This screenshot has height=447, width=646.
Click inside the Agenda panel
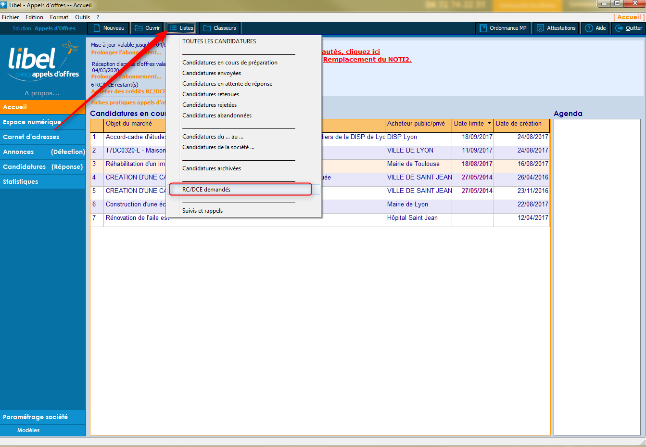tap(597, 277)
